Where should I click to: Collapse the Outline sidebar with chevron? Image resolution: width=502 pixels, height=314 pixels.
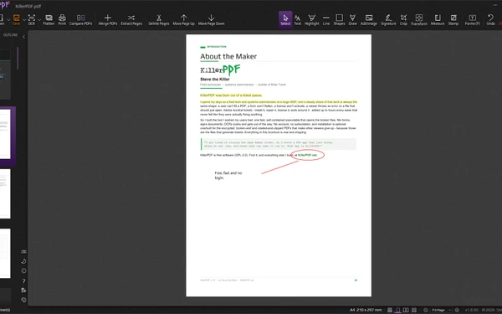point(23,37)
